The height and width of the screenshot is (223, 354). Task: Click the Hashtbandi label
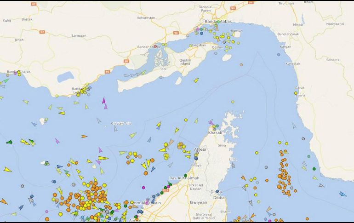[335, 24]
